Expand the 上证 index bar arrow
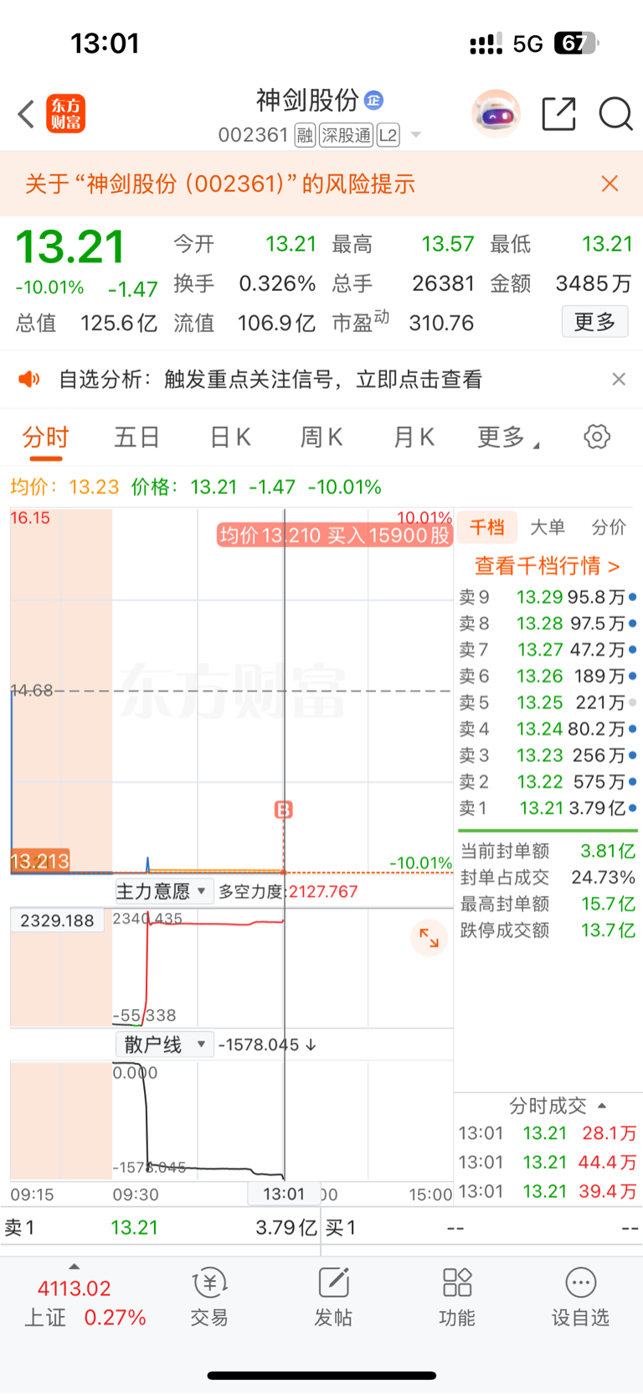 [75, 1266]
